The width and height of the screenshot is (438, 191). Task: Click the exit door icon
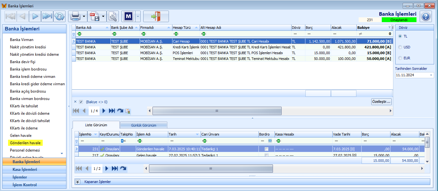[156, 16]
